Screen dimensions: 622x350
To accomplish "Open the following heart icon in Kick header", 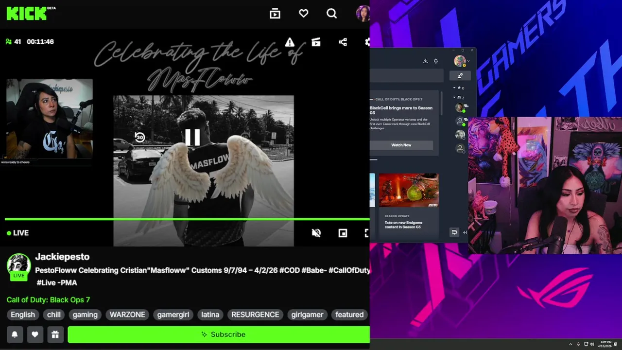I will tap(304, 14).
